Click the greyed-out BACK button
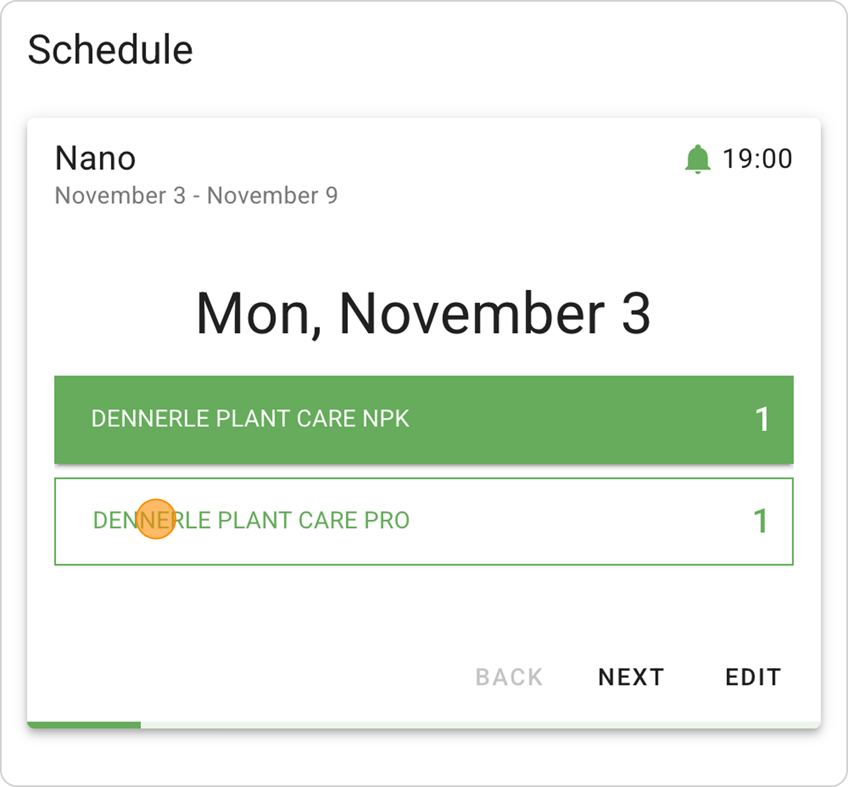848x787 pixels. pyautogui.click(x=509, y=677)
